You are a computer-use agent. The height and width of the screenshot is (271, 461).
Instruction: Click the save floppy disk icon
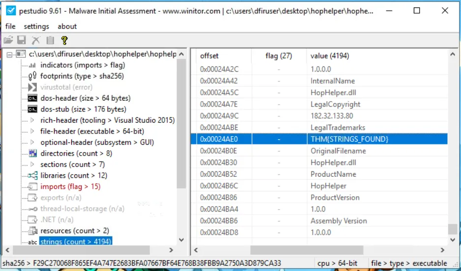point(22,40)
